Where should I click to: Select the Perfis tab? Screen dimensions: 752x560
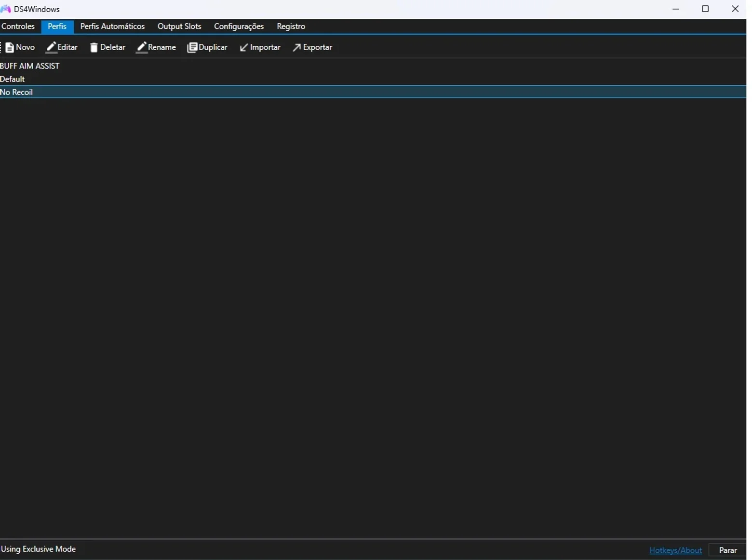click(x=57, y=27)
